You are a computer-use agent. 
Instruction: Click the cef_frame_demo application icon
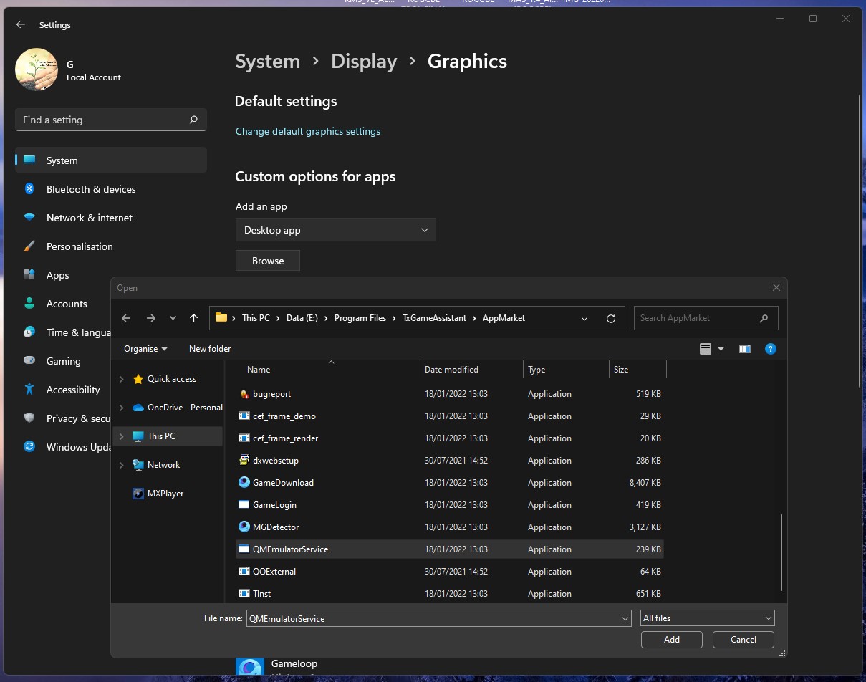click(244, 416)
